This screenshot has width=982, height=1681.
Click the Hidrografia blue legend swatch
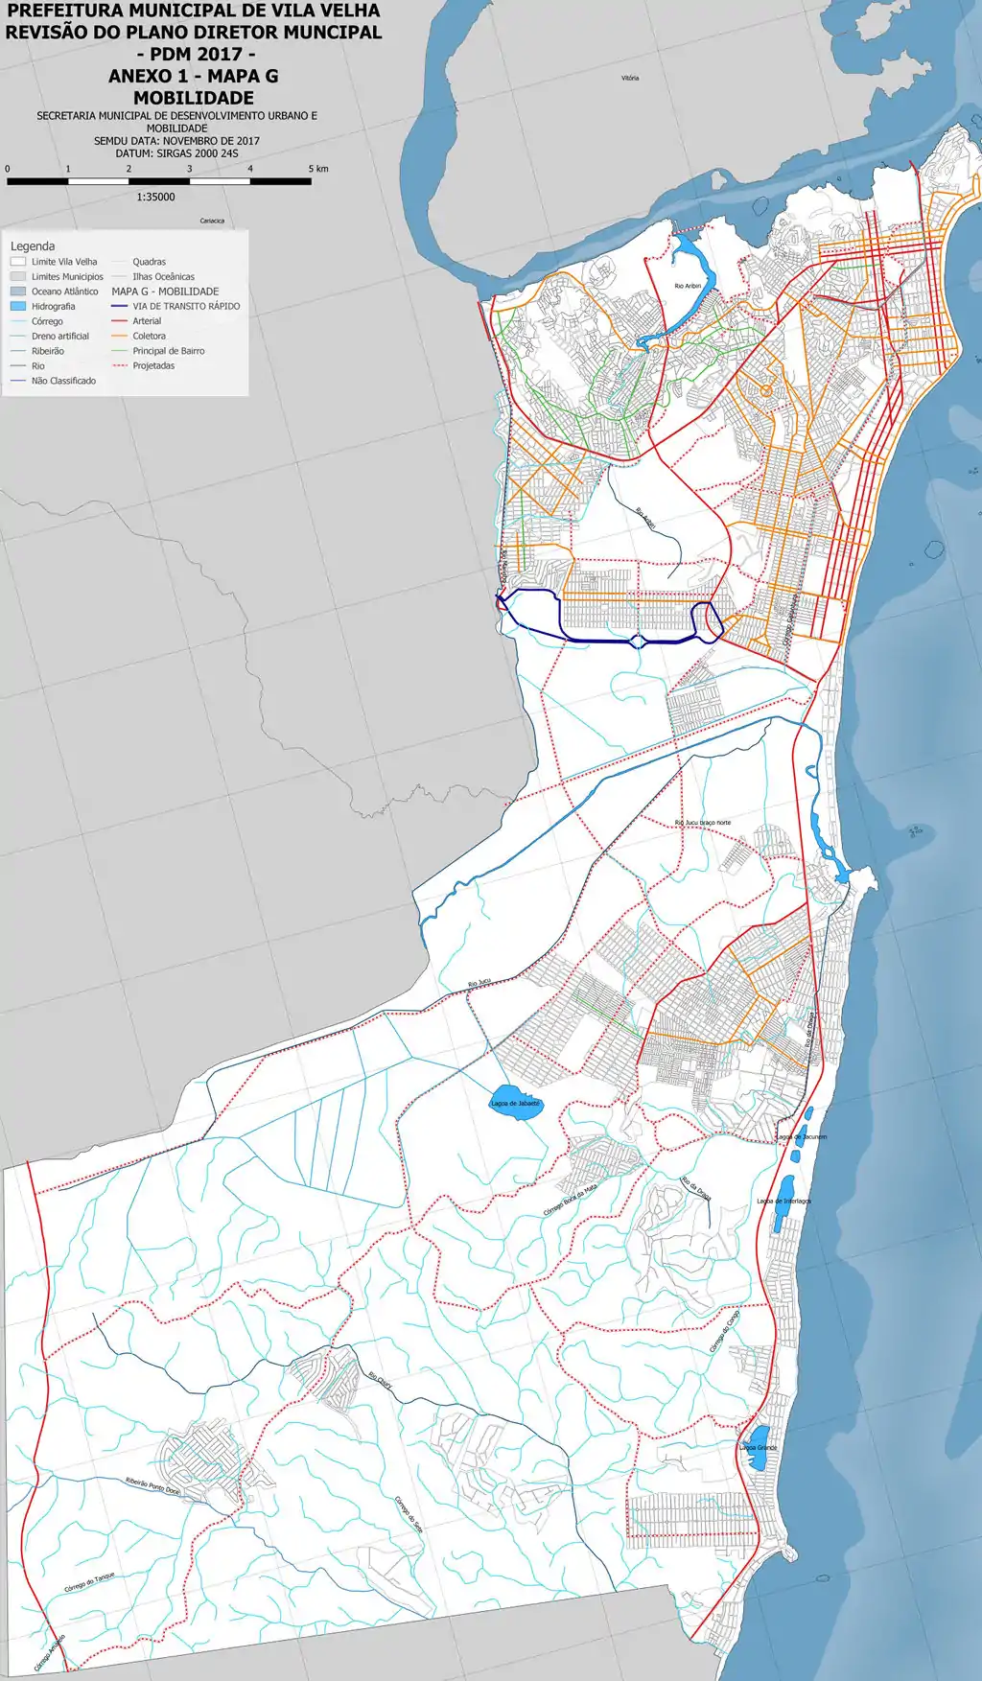click(x=18, y=307)
